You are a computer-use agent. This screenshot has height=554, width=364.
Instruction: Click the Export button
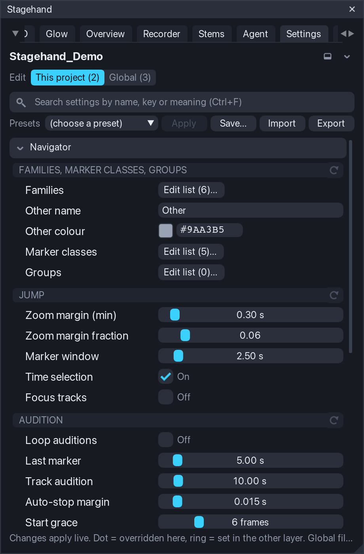tap(331, 123)
